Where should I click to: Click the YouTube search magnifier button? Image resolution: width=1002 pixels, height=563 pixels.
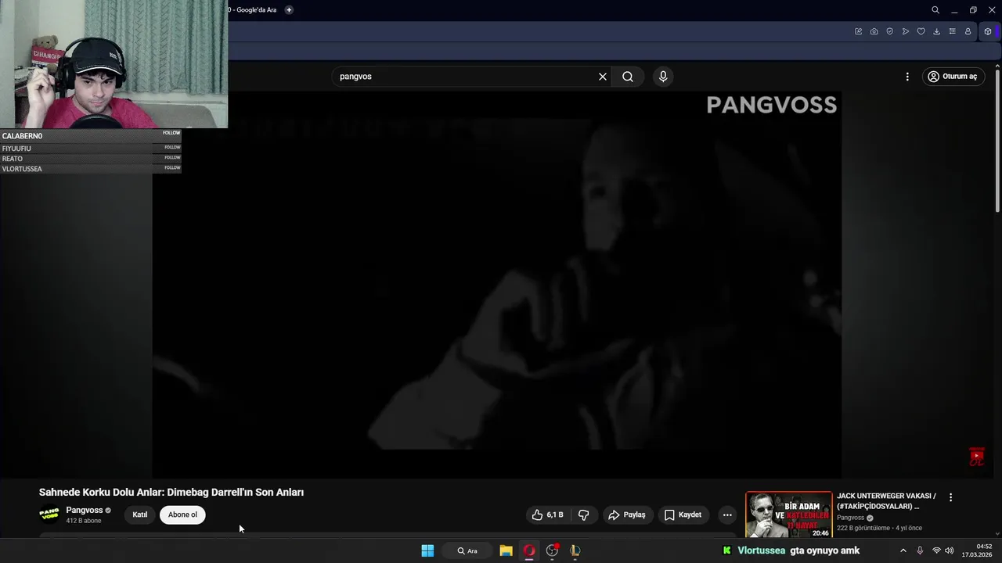point(628,77)
